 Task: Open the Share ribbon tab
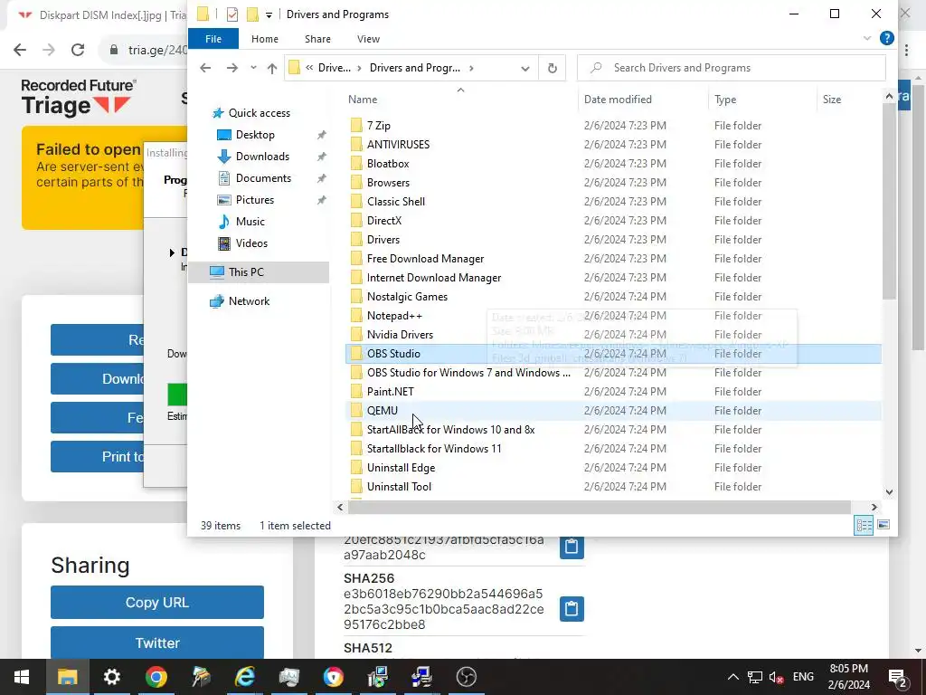pos(317,39)
